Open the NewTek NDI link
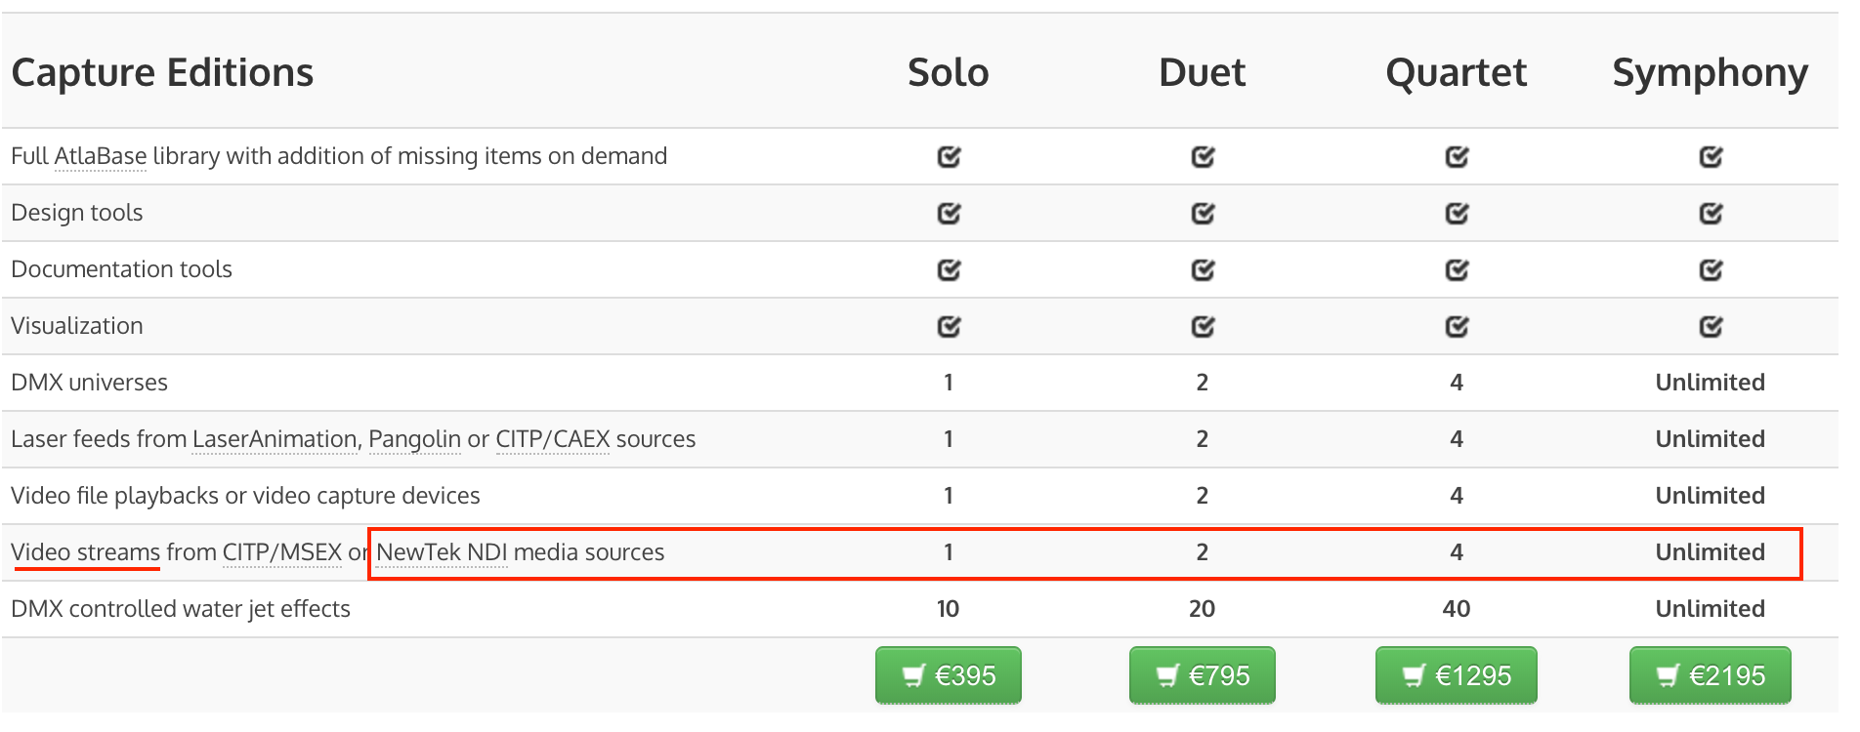This screenshot has height=732, width=1860. tap(442, 552)
